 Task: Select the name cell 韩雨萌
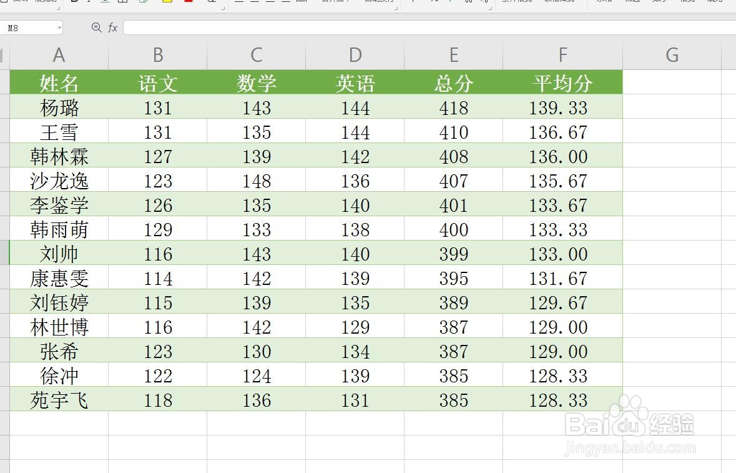point(59,229)
